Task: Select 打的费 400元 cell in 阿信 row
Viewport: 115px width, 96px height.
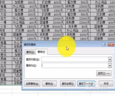Action: coord(25,31)
